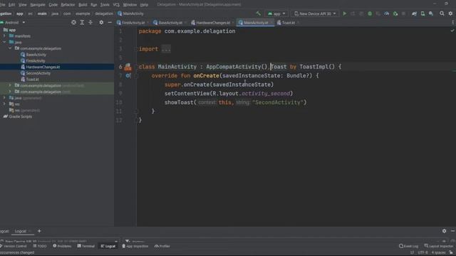456x256 pixels.
Task: Select FirstActivity in project tree
Action: tap(36, 60)
